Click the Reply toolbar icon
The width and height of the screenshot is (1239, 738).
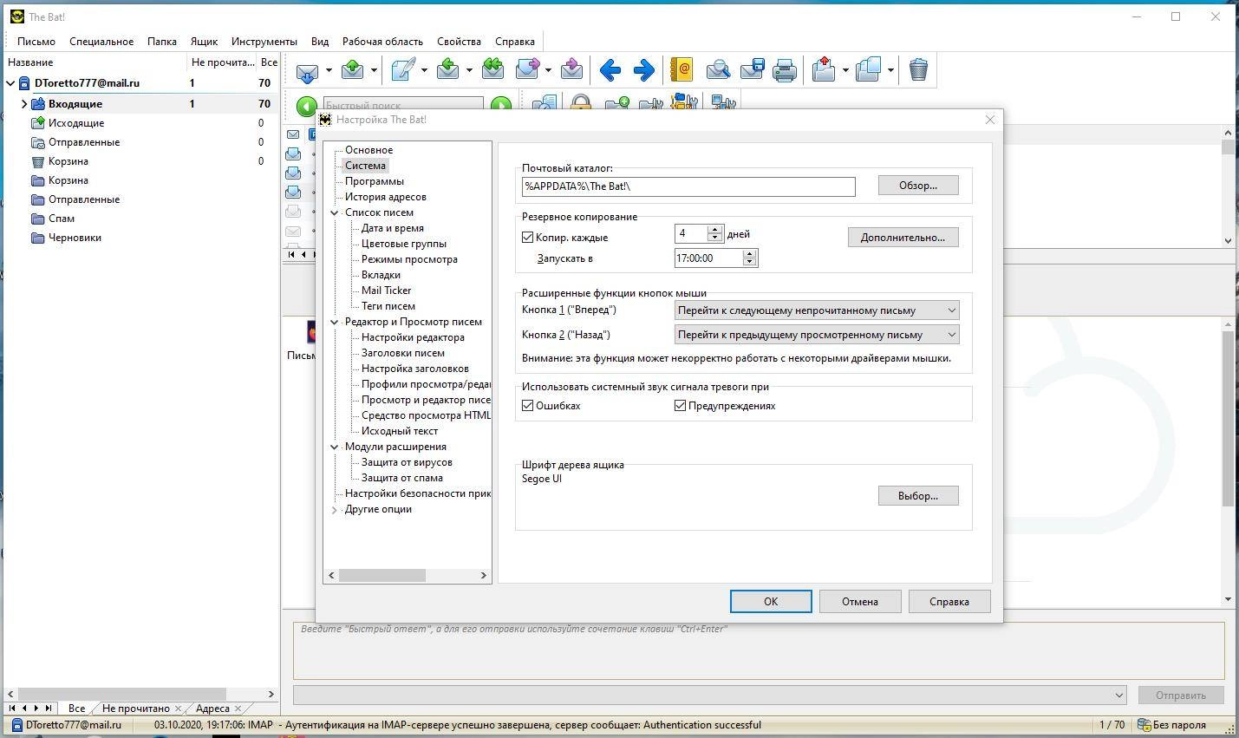click(x=448, y=69)
